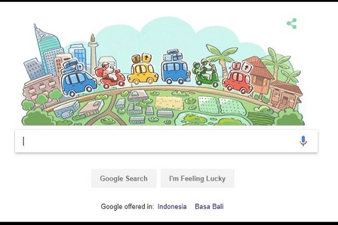Focus the Google search text box
Viewport: 338px width, 225px height.
[x=166, y=141]
